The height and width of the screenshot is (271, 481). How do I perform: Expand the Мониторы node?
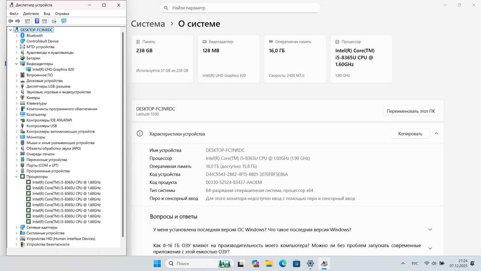(x=16, y=137)
